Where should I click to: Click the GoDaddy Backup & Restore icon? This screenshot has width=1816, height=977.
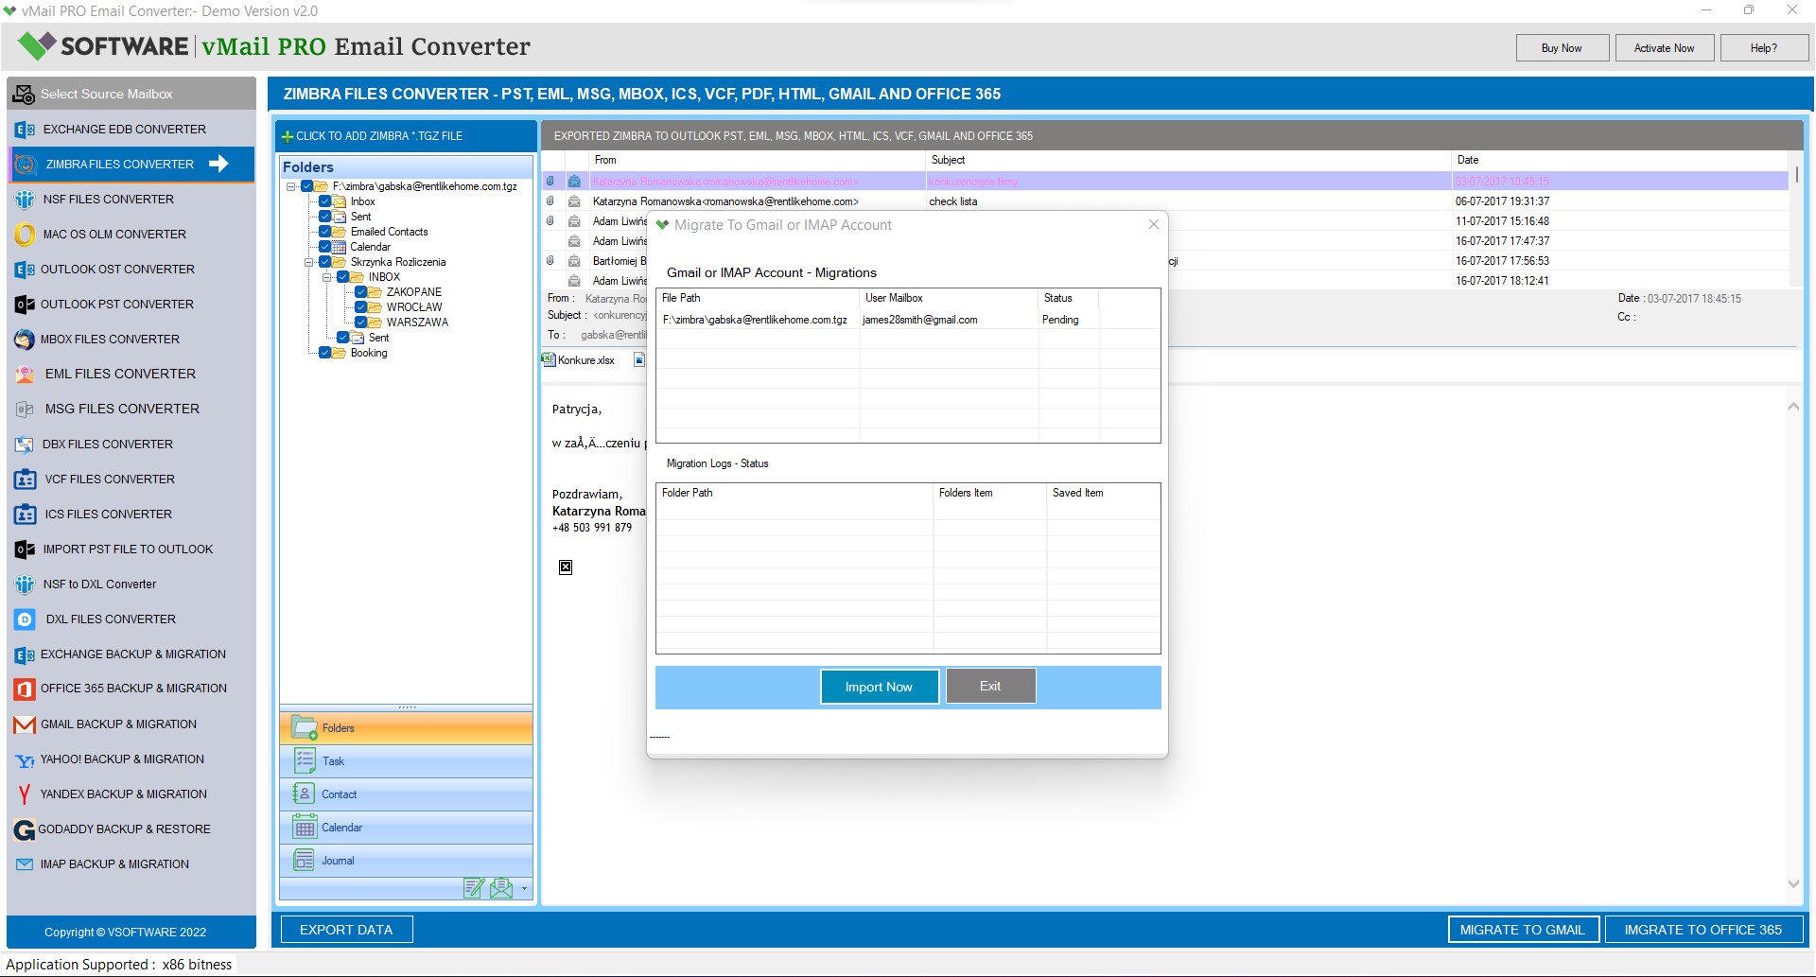25,830
